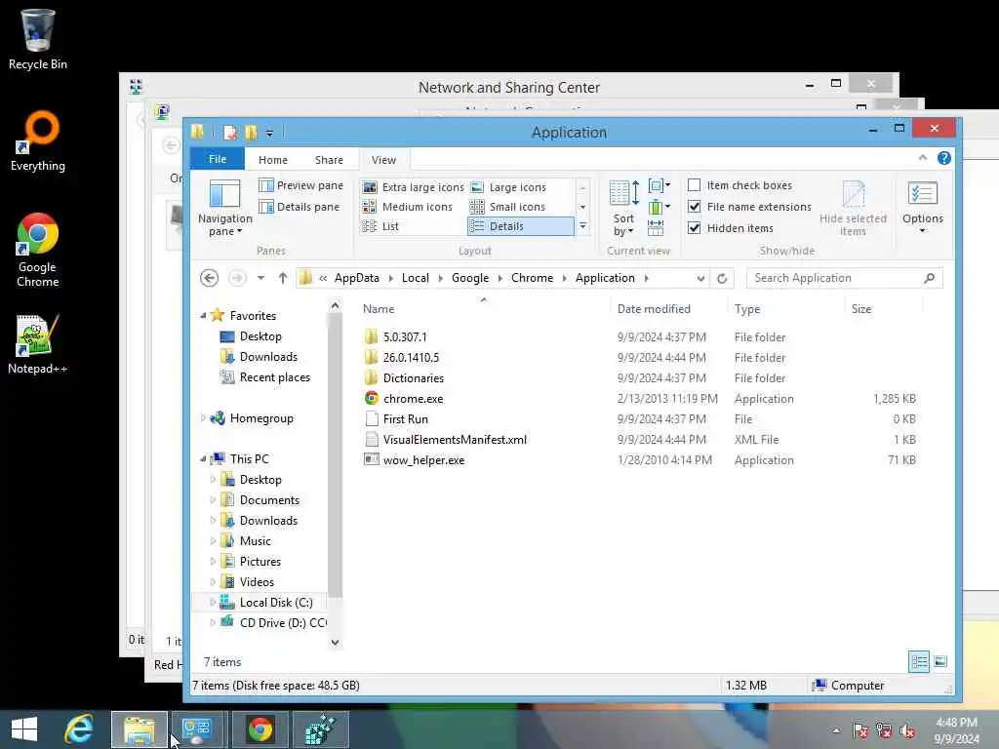Image resolution: width=999 pixels, height=749 pixels.
Task: Click the Hide selected items icon
Action: [853, 209]
